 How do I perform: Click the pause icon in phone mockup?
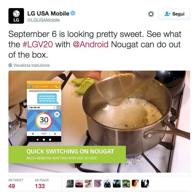(x=33, y=134)
